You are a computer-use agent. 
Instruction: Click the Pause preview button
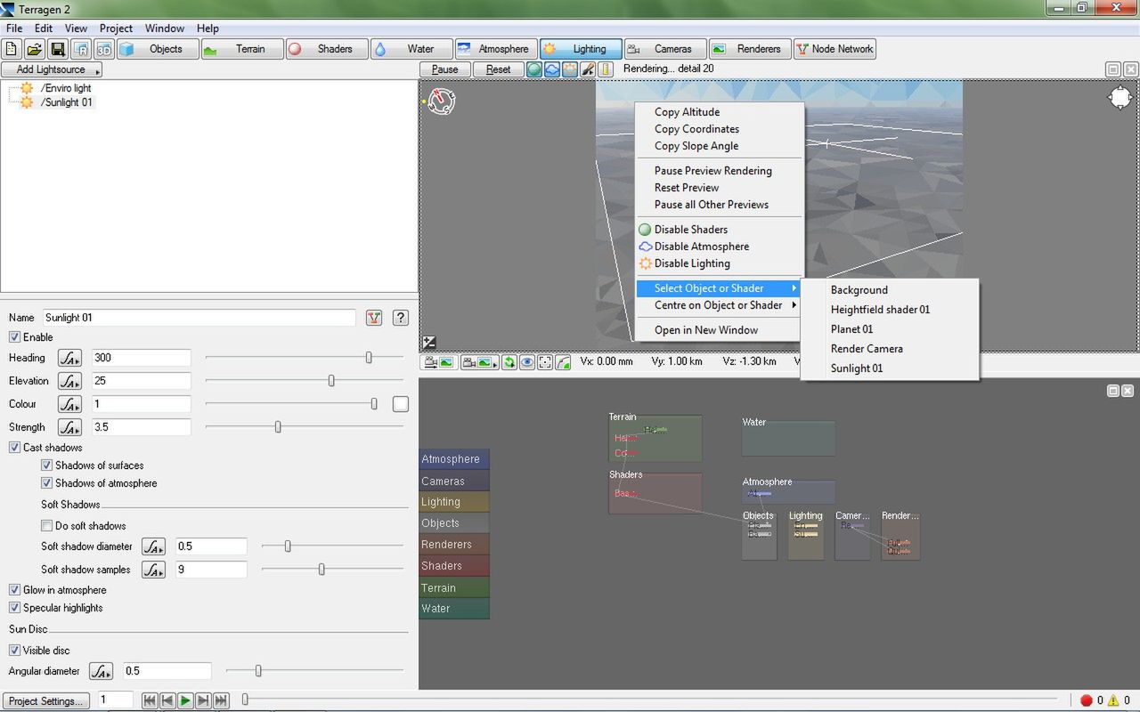pos(444,69)
